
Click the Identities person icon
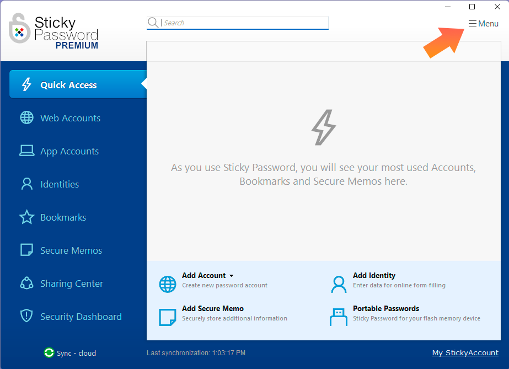click(26, 184)
